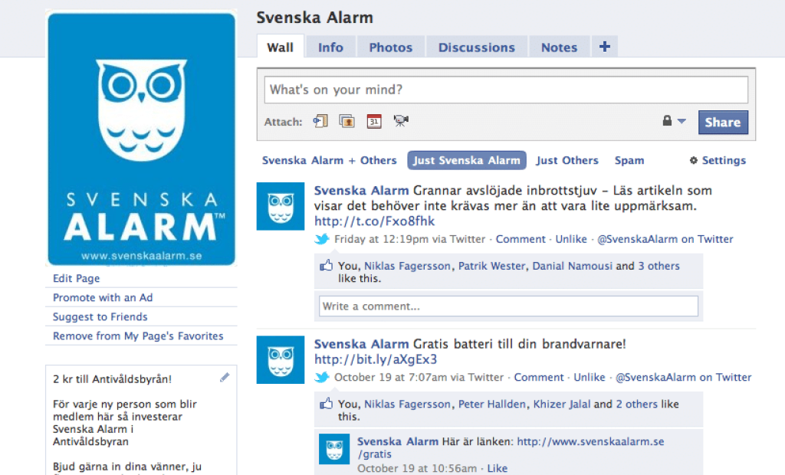The height and width of the screenshot is (475, 785).
Task: Attach a photo via the photo icon
Action: [x=347, y=120]
